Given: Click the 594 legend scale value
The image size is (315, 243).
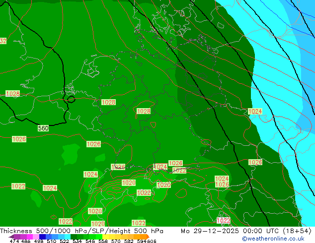Looking at the screenshot, I should click(142, 241).
